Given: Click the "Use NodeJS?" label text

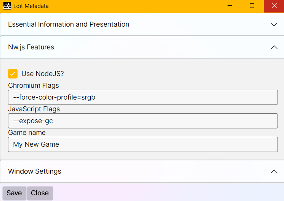Looking at the screenshot, I should [x=42, y=74].
